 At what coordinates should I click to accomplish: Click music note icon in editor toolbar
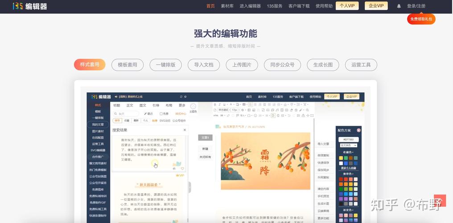coord(277,110)
